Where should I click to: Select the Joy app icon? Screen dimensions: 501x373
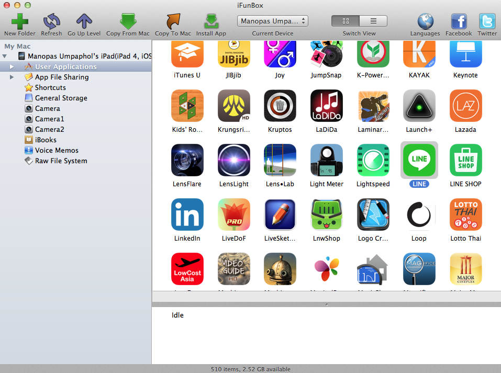click(x=280, y=54)
